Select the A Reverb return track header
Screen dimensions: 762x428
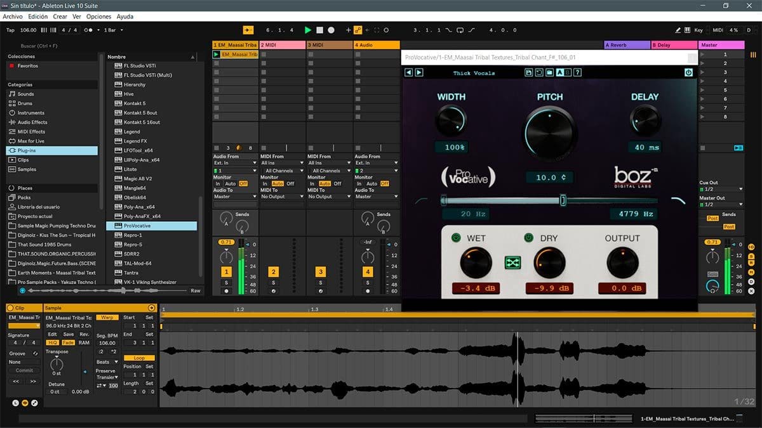(x=627, y=45)
